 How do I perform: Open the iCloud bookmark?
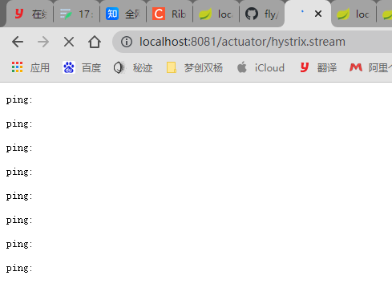(261, 67)
